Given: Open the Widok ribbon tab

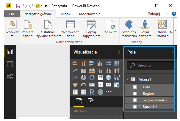Looking at the screenshot, I should click(x=65, y=14).
